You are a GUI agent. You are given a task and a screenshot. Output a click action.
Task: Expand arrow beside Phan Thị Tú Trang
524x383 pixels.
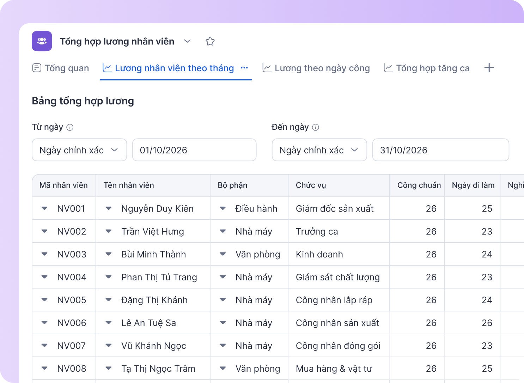pyautogui.click(x=109, y=277)
